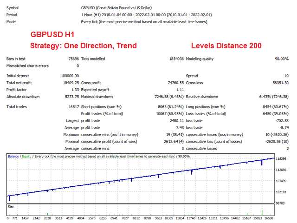Image resolution: width=297 pixels, height=223 pixels.
Task: Click the Bars in test value 75696
Action: tap(73, 59)
